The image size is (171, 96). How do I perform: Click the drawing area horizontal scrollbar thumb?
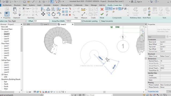pyautogui.click(x=104, y=92)
